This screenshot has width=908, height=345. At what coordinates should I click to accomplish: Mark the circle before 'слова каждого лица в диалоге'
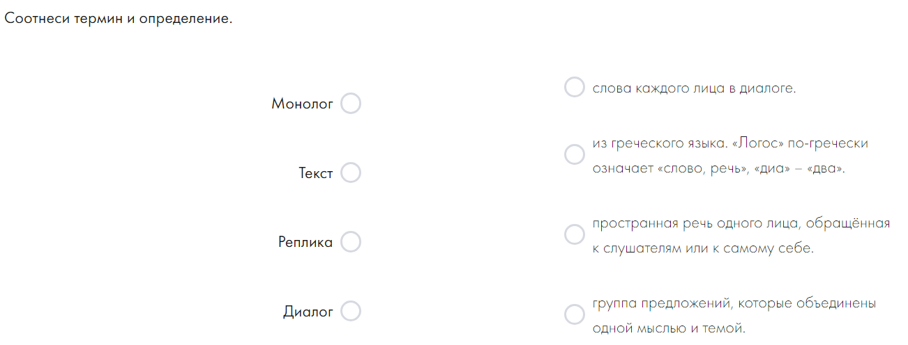coord(574,88)
